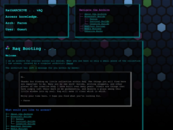The width and height of the screenshot is (173, 130).
Task: Open 'Survival Builds' in top navigation tree
Action: tap(99, 21)
